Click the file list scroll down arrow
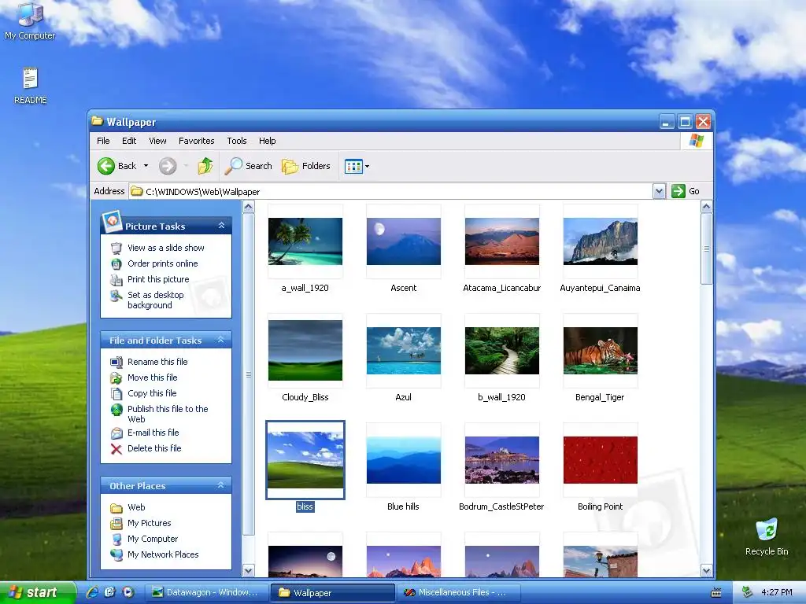 [x=706, y=570]
